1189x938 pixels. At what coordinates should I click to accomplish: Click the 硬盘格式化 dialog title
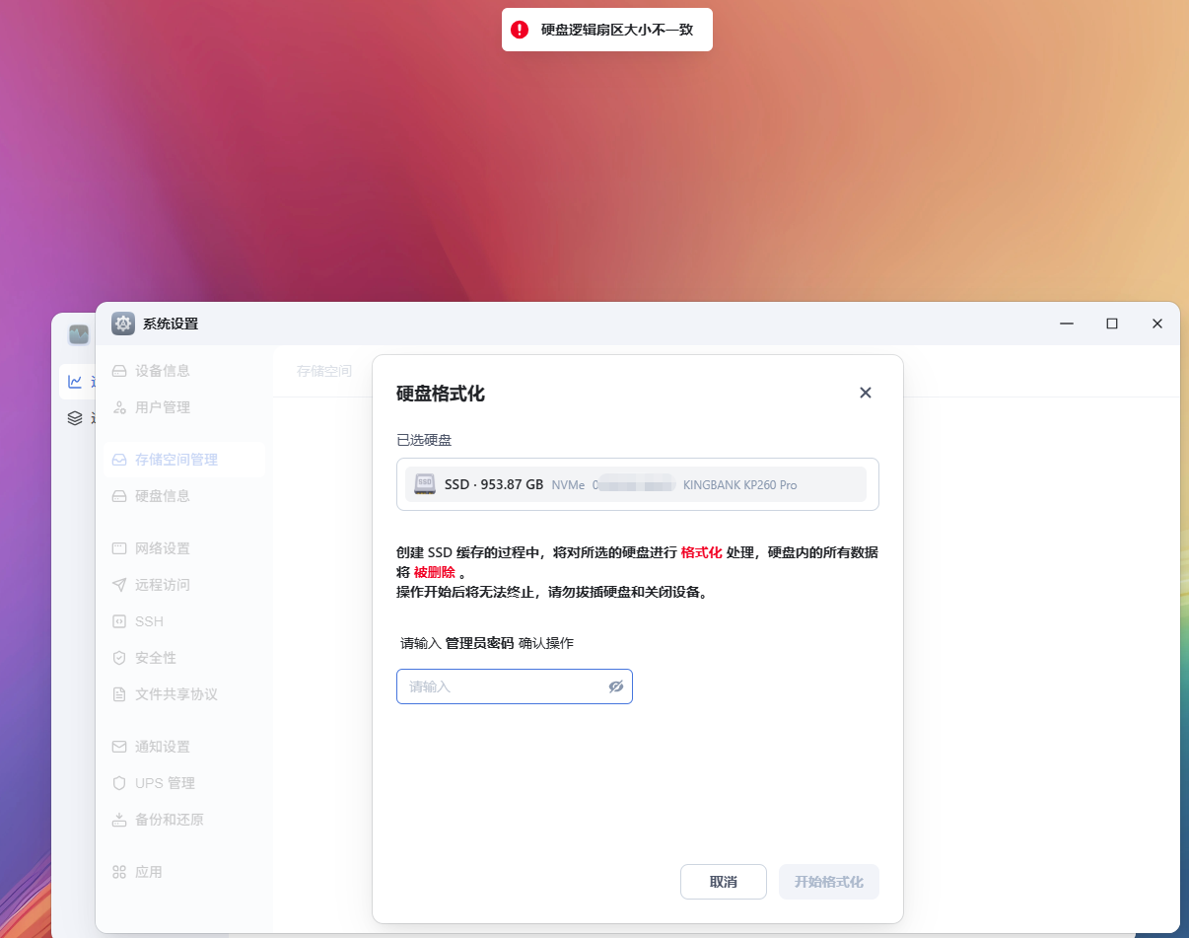[x=441, y=394]
